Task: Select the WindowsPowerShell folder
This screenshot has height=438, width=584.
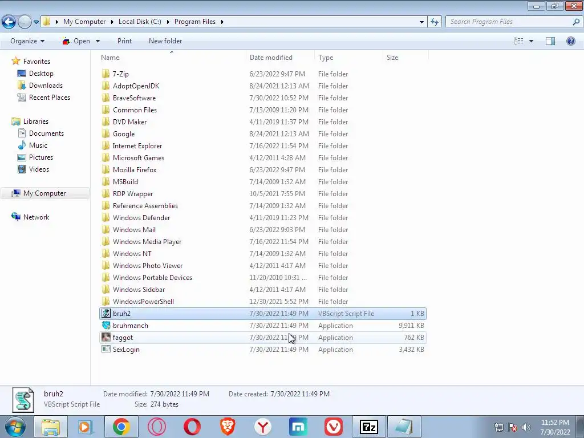Action: point(143,301)
